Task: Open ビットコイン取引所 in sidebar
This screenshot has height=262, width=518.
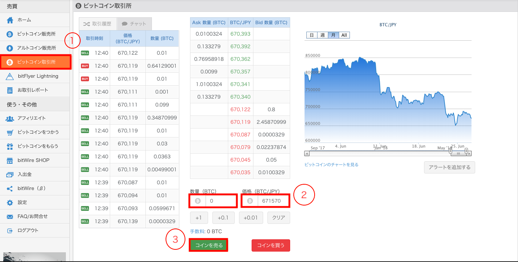Action: [x=36, y=62]
